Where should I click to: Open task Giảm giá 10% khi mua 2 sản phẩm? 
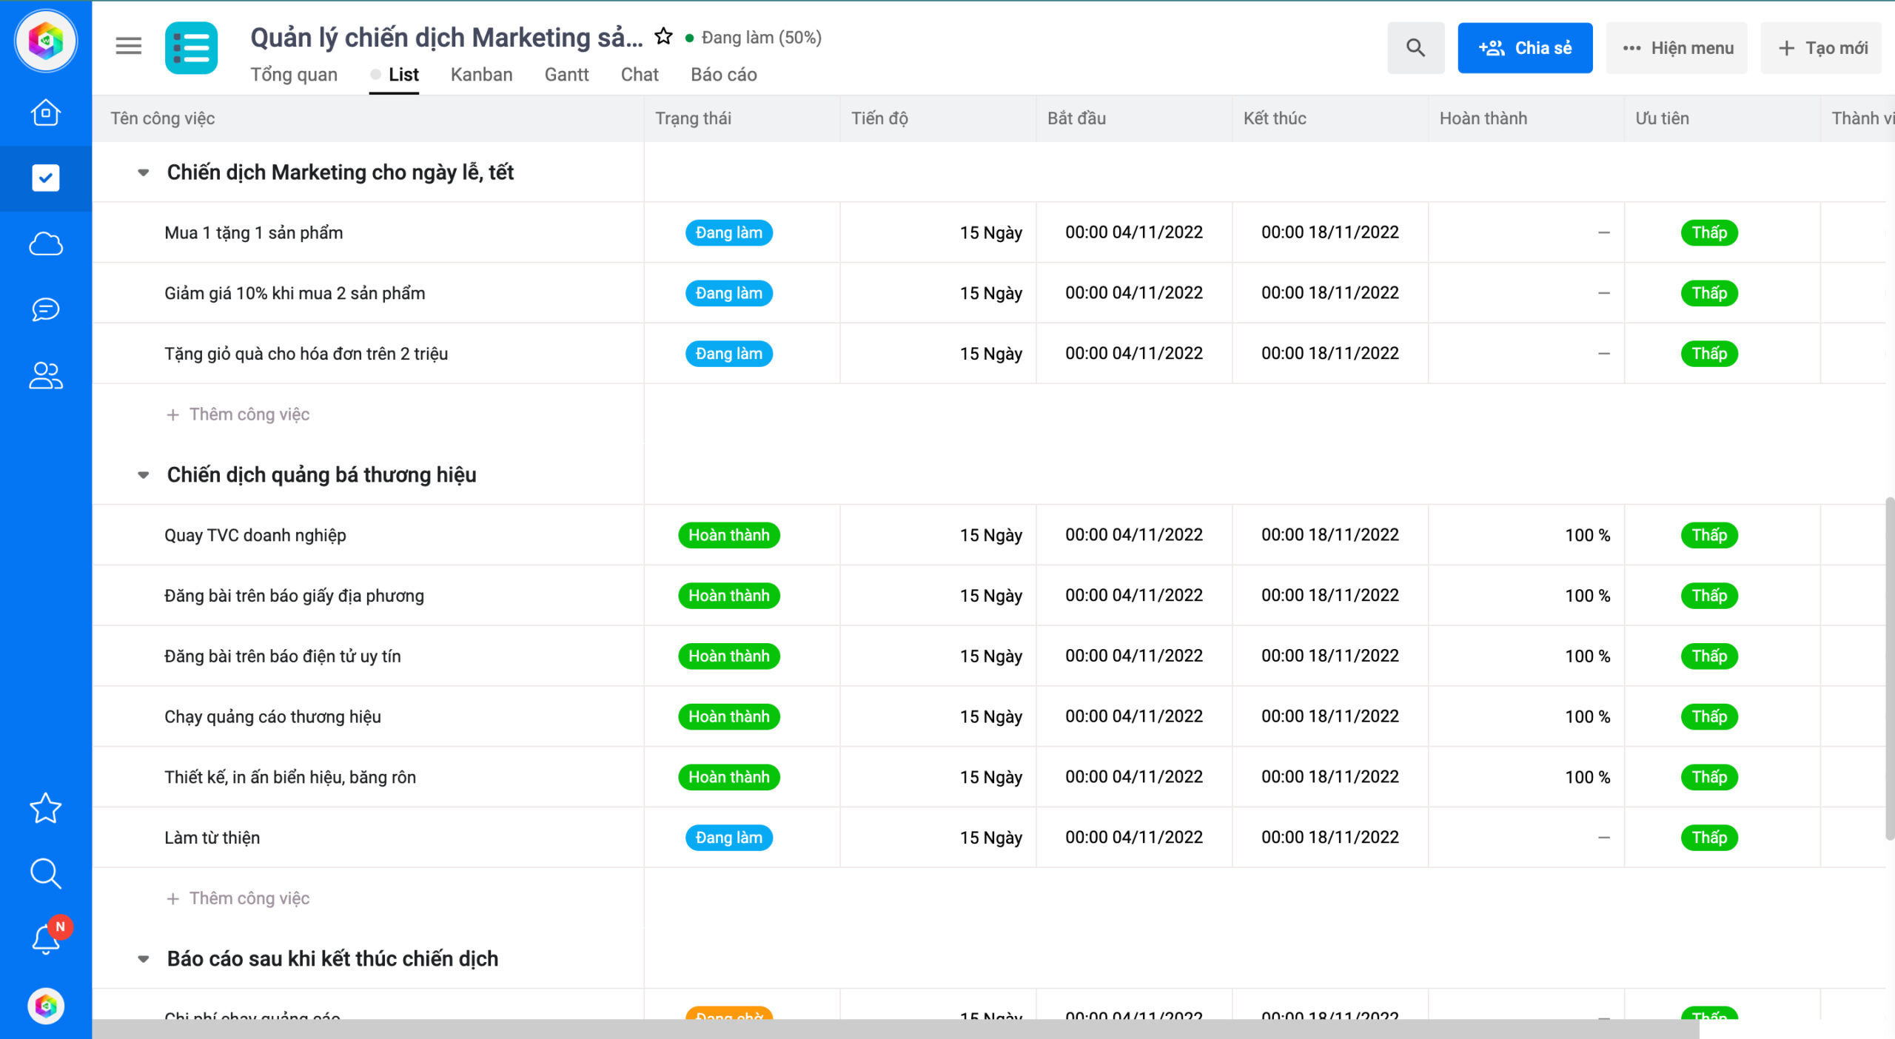pos(295,293)
